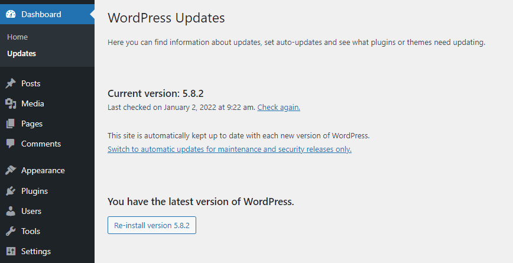Click the Media camera-and-music icon
This screenshot has width=513, height=263.
tap(11, 103)
